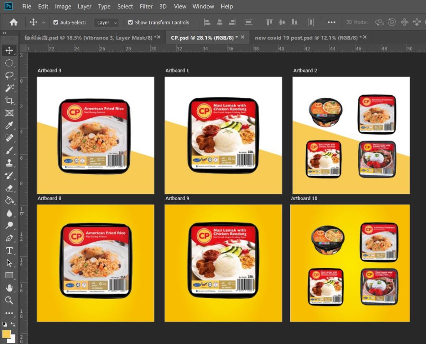Uncheck Show Transform Controls
This screenshot has width=426, height=344.
[131, 22]
